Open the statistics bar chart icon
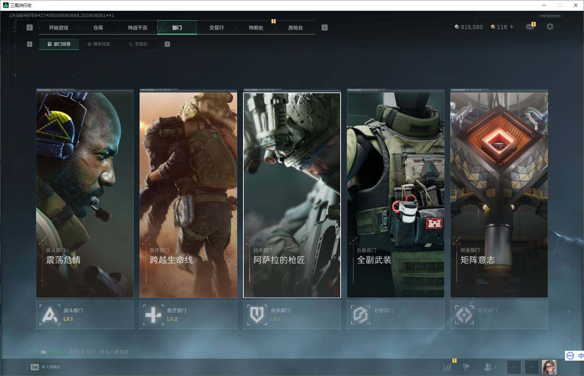This screenshot has height=376, width=584. 447,367
